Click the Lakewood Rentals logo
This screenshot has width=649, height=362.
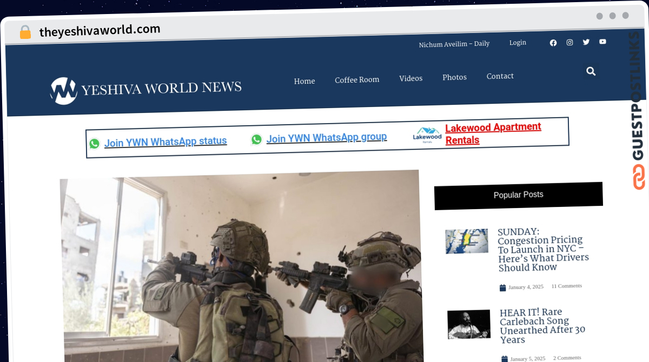tap(427, 135)
